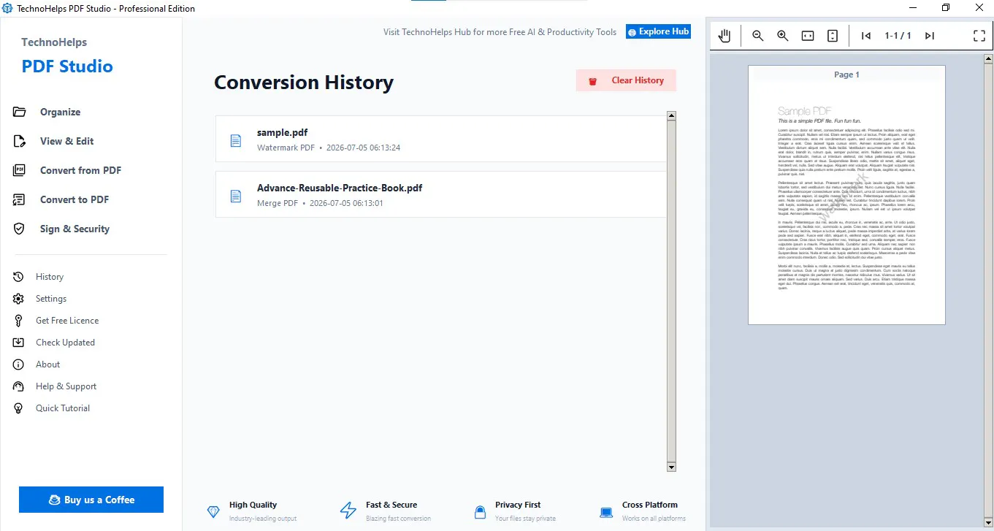Fit preview page to width
994x531 pixels.
pos(808,36)
